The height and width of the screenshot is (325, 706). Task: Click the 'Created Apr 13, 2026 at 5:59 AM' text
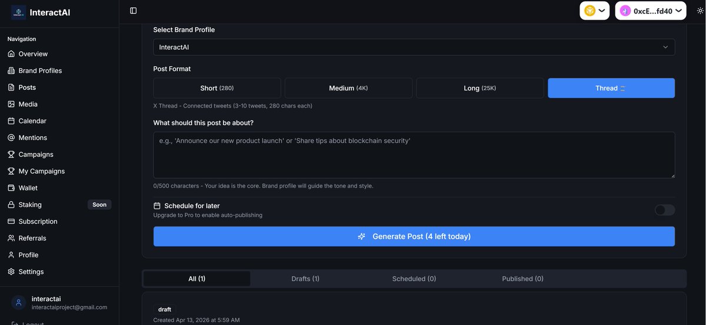coord(197,320)
